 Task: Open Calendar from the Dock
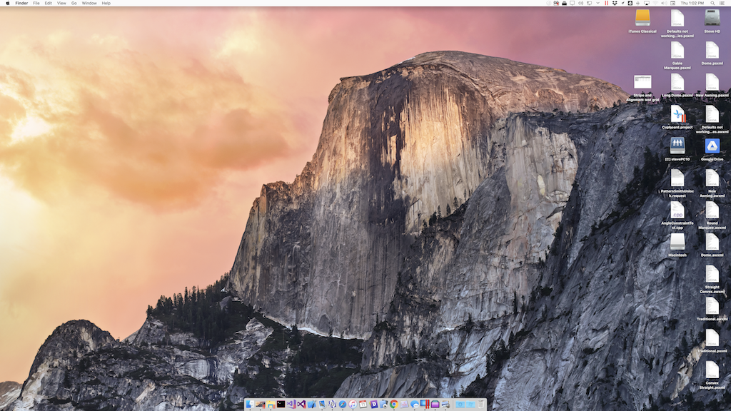click(363, 403)
